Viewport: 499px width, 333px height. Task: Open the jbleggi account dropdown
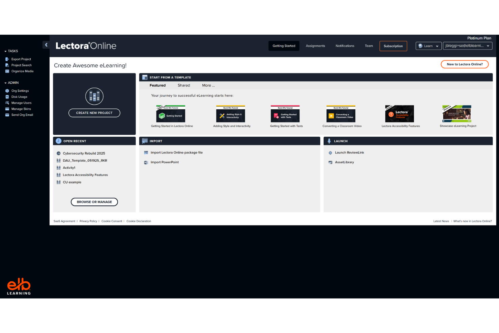pyautogui.click(x=467, y=46)
